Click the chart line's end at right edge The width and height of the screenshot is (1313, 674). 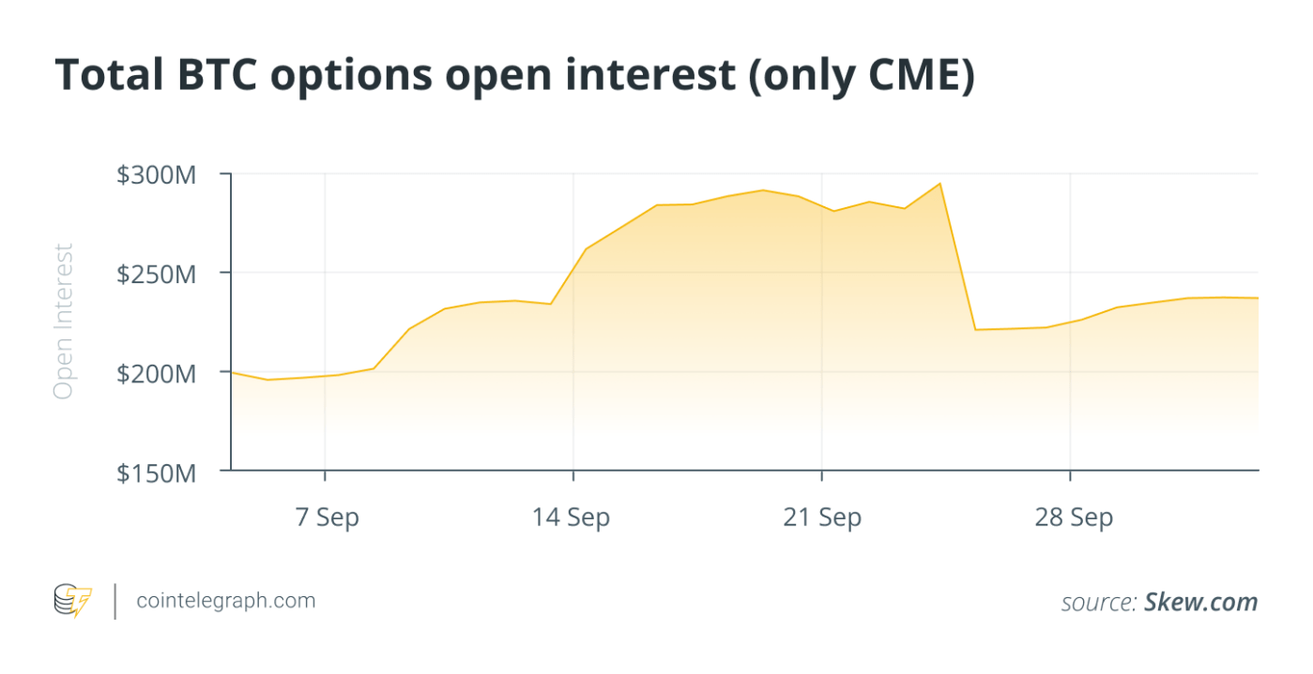coord(1257,298)
